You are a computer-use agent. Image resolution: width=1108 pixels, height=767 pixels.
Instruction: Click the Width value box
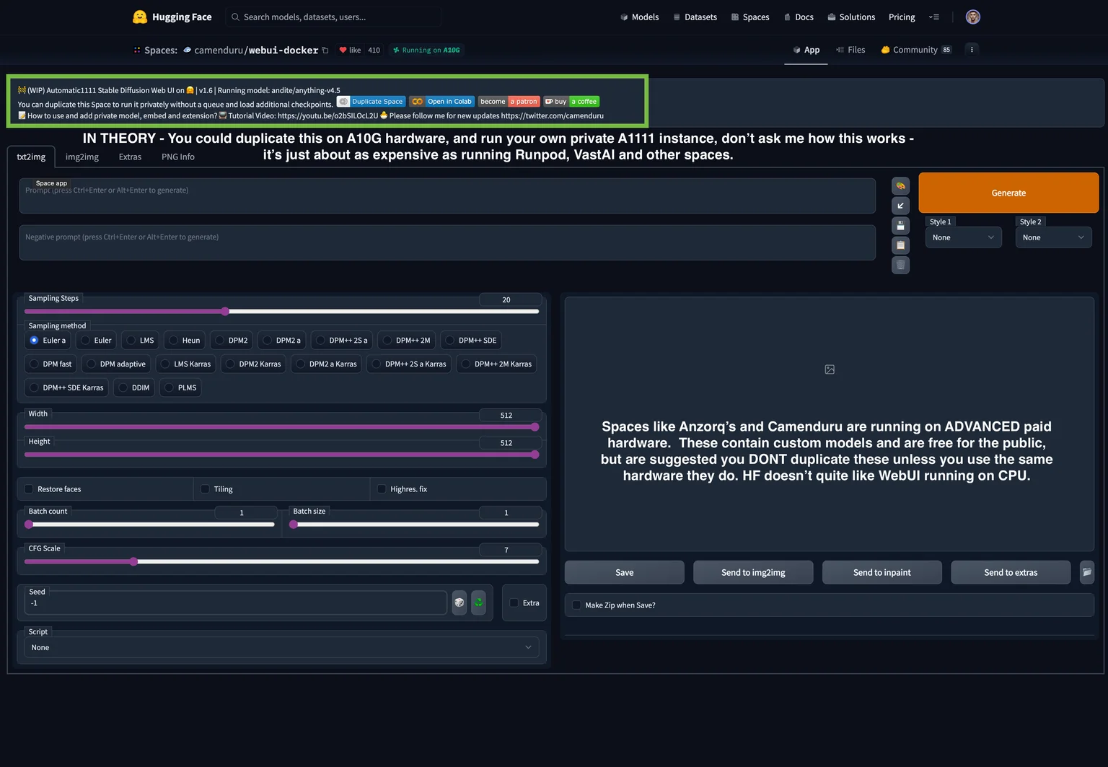pos(510,415)
